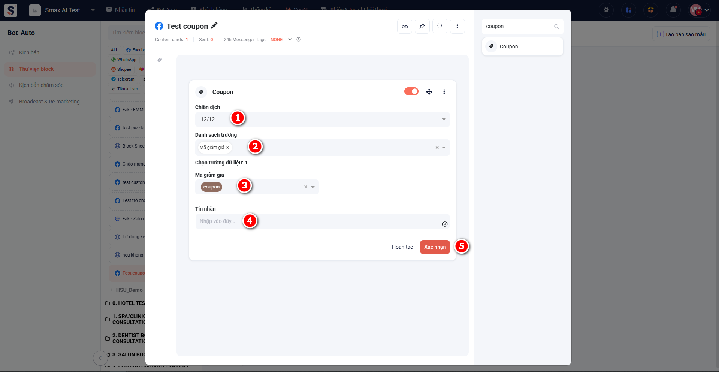The height and width of the screenshot is (372, 719).
Task: Go to Broadcast & Re-marketing menu
Action: (49, 102)
